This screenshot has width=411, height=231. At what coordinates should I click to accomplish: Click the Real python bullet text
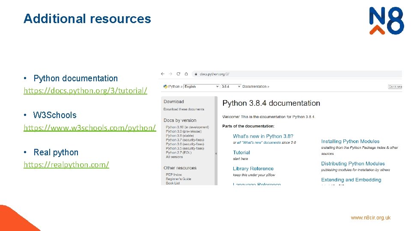[56, 152]
